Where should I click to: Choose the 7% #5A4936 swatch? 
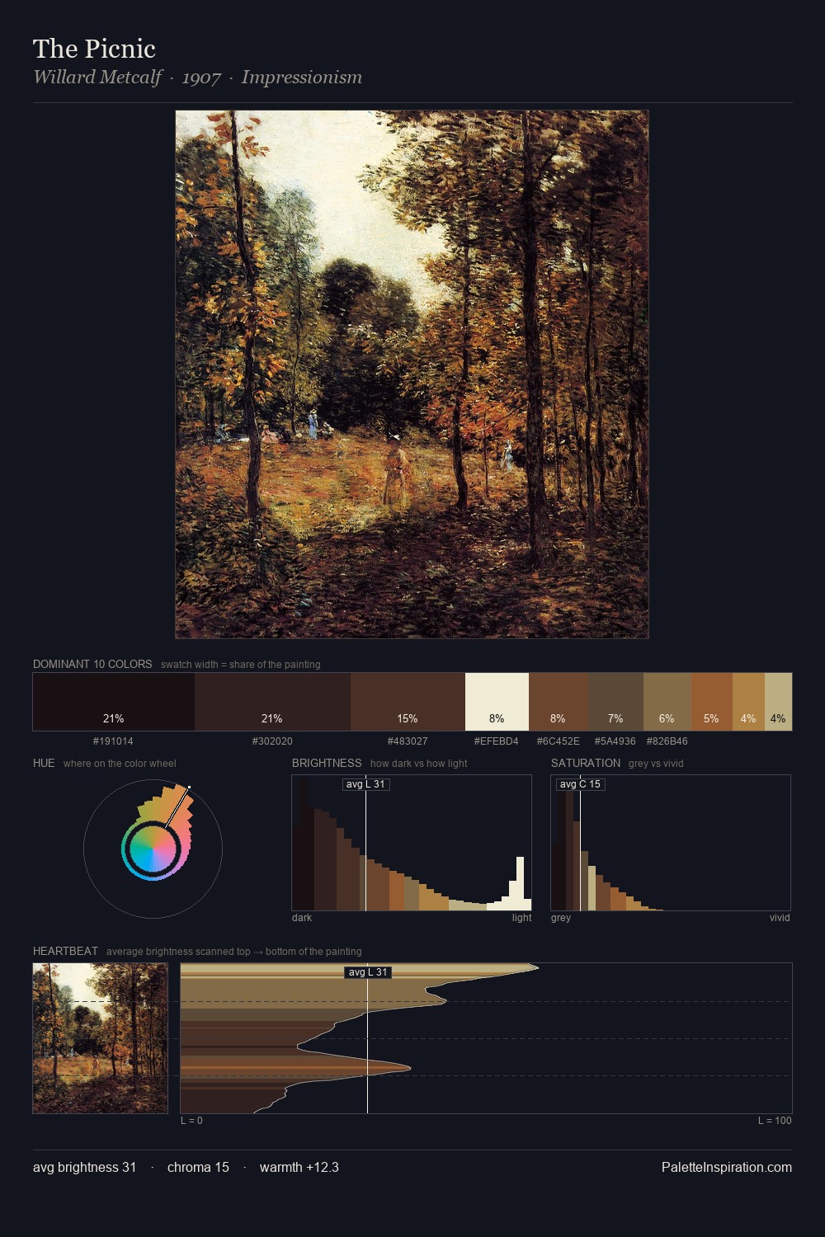pyautogui.click(x=615, y=702)
